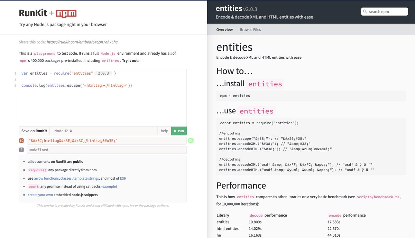Click the npm logo in header
Viewport: 415px width, 238px height.
(66, 13)
